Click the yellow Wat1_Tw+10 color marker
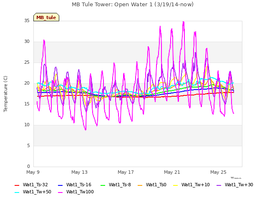 tap(175, 185)
